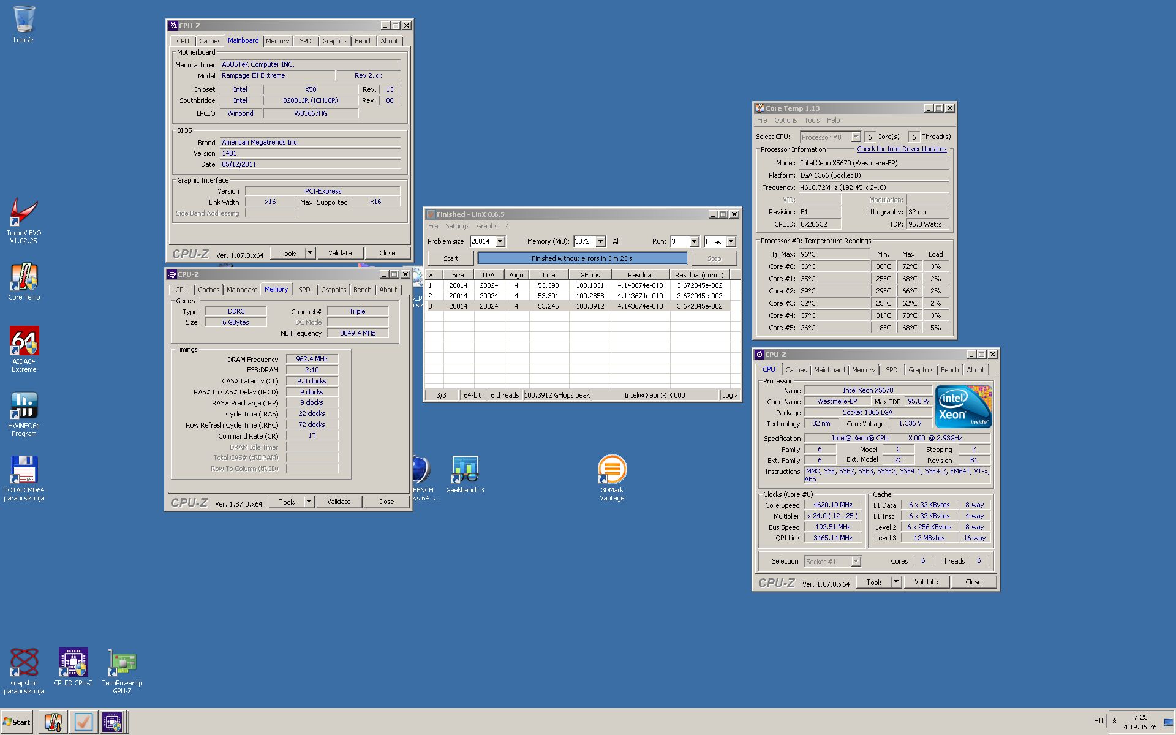Click the Core Temp taskbar button
The height and width of the screenshot is (735, 1176).
[53, 722]
